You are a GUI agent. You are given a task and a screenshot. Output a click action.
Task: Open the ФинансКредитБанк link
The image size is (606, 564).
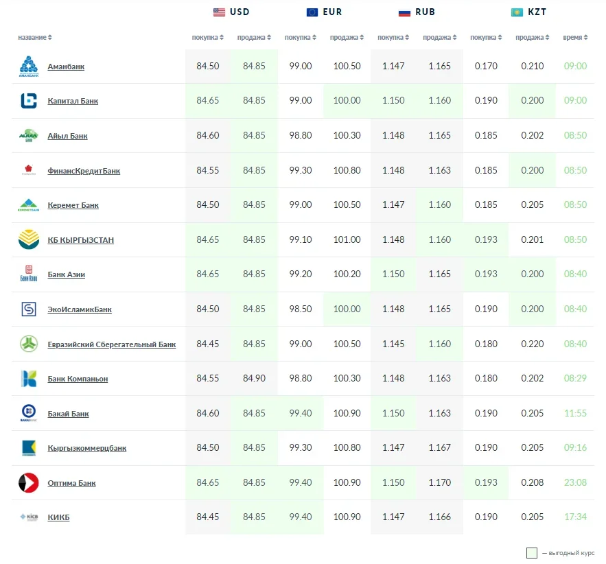coord(84,171)
